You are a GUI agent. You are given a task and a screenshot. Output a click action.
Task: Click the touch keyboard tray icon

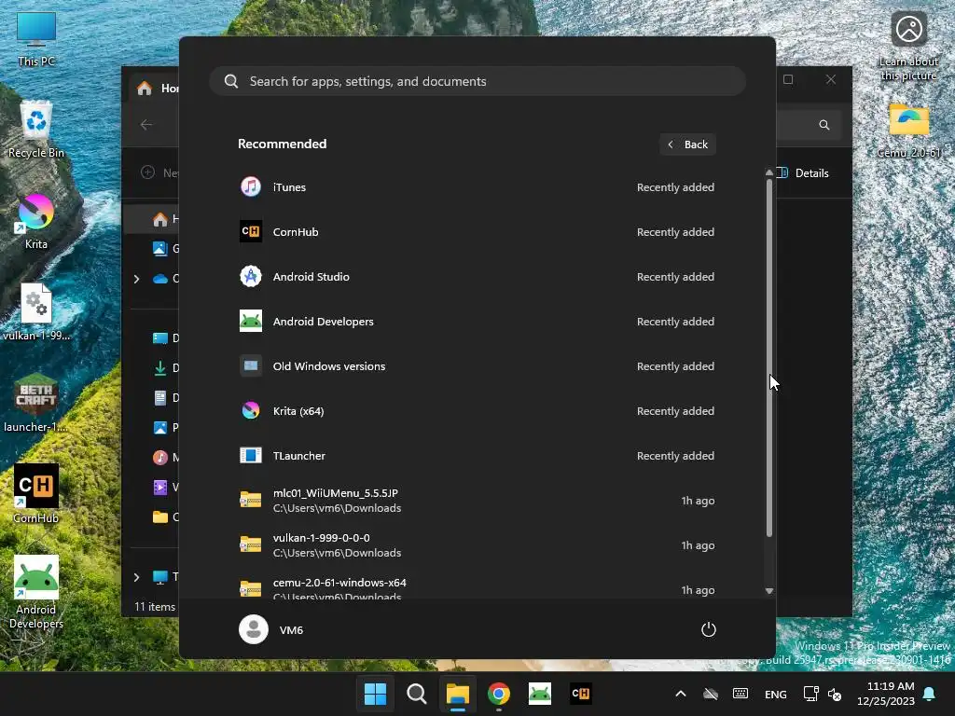(x=740, y=694)
